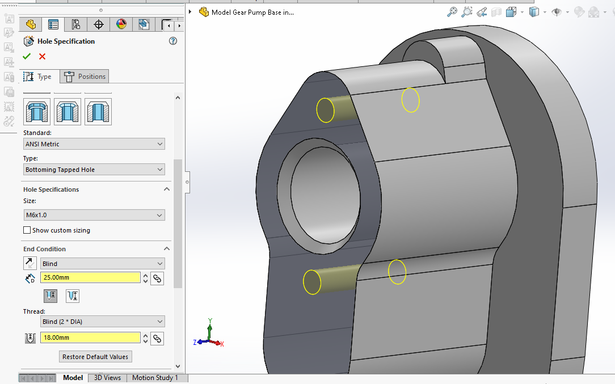Cancel hole with red X

coord(43,56)
